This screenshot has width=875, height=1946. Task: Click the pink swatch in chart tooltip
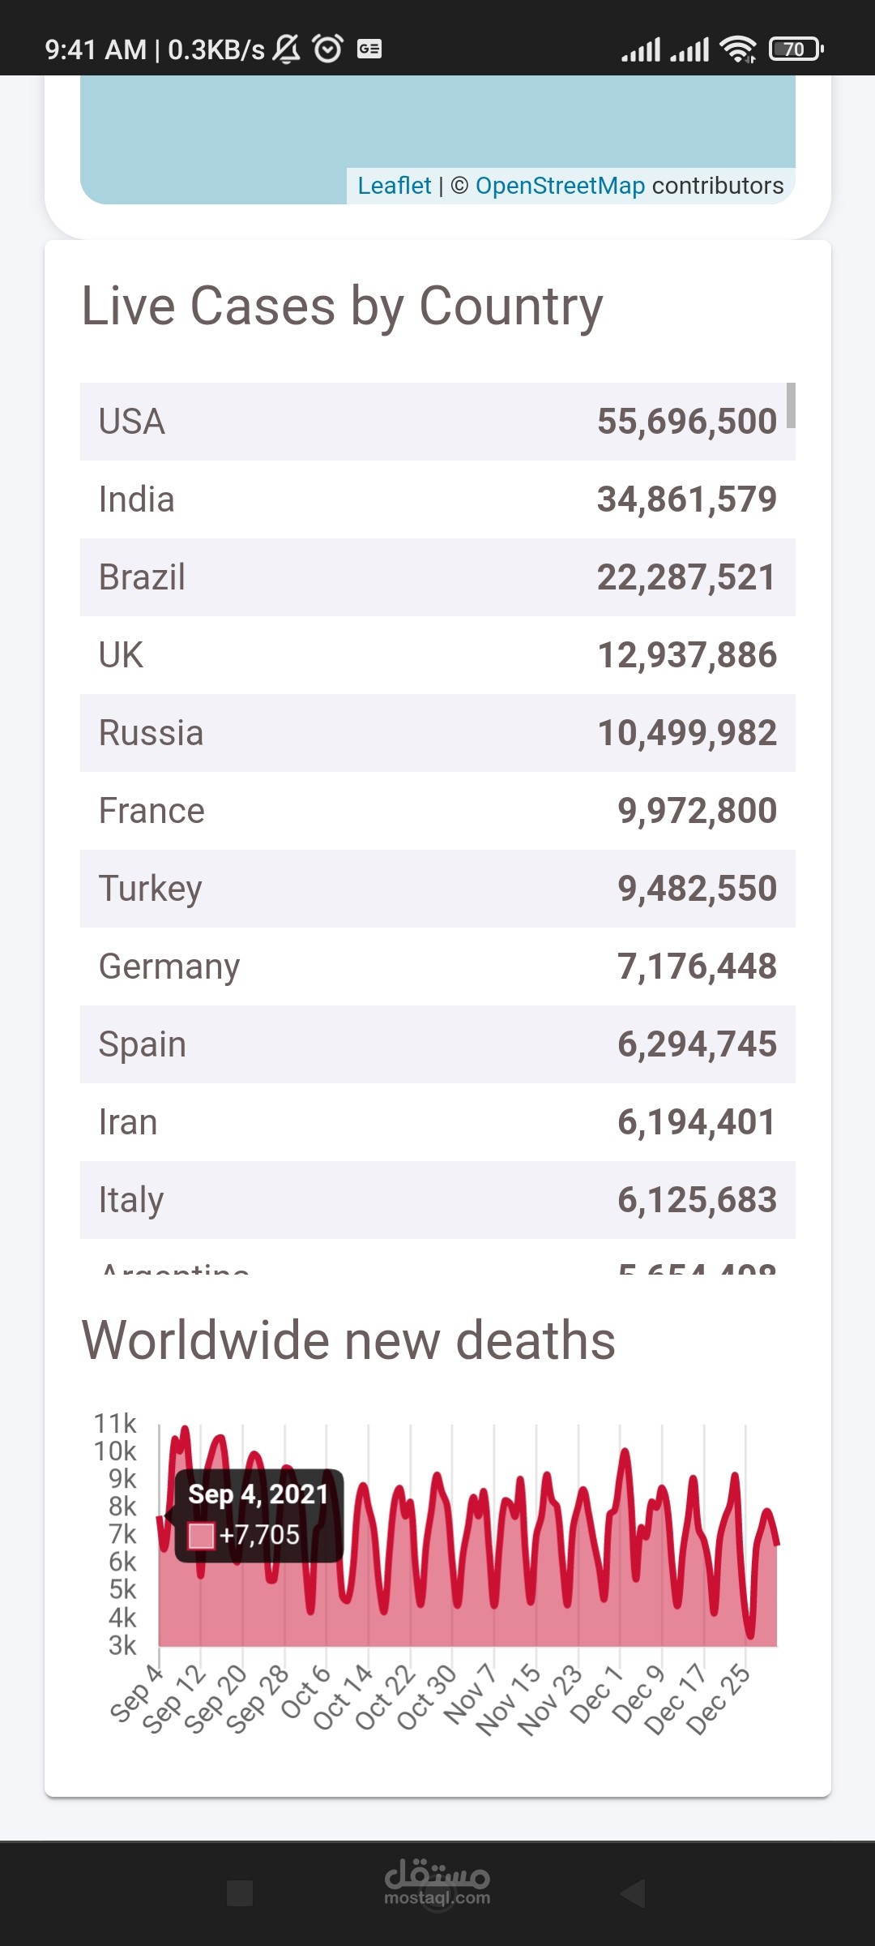201,1536
